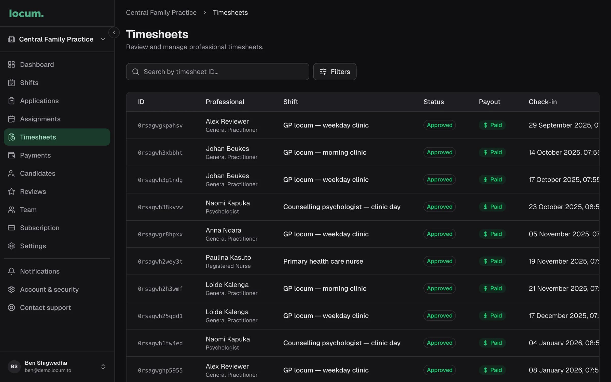Click the magnifier icon in search box
This screenshot has height=382, width=611.
click(136, 72)
